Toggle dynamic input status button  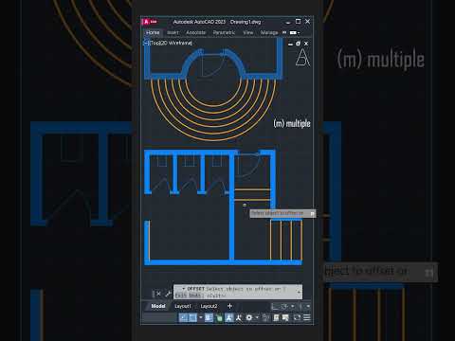tap(209, 317)
